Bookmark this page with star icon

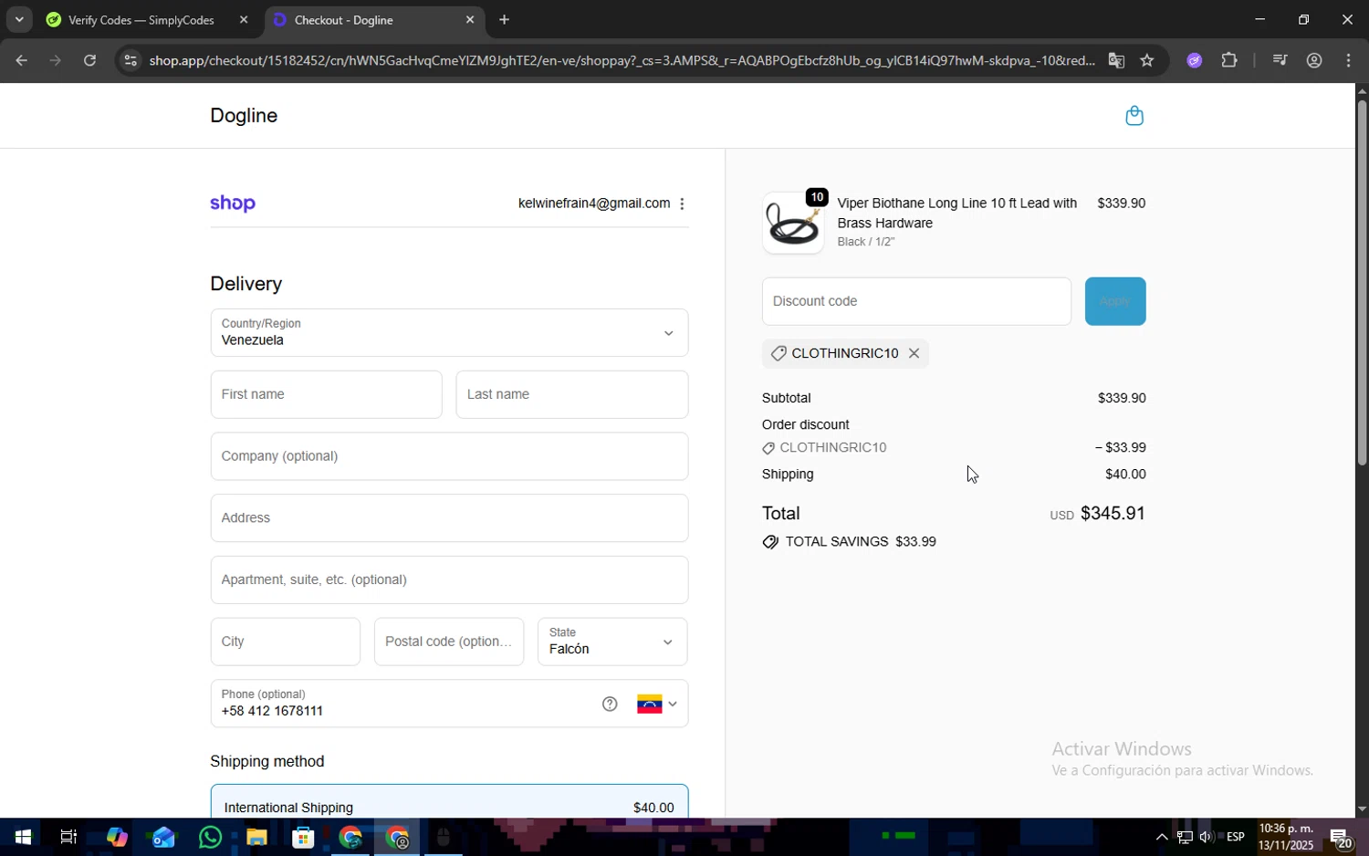click(1148, 61)
